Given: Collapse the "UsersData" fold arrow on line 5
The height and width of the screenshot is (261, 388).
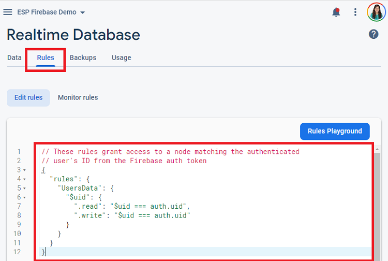Looking at the screenshot, I should [24, 189].
